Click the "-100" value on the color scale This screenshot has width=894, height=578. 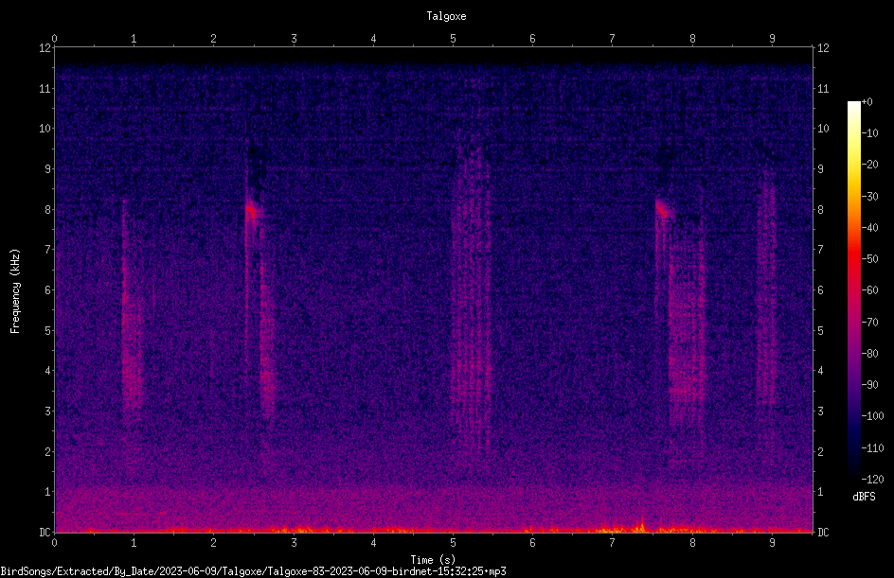coord(872,416)
